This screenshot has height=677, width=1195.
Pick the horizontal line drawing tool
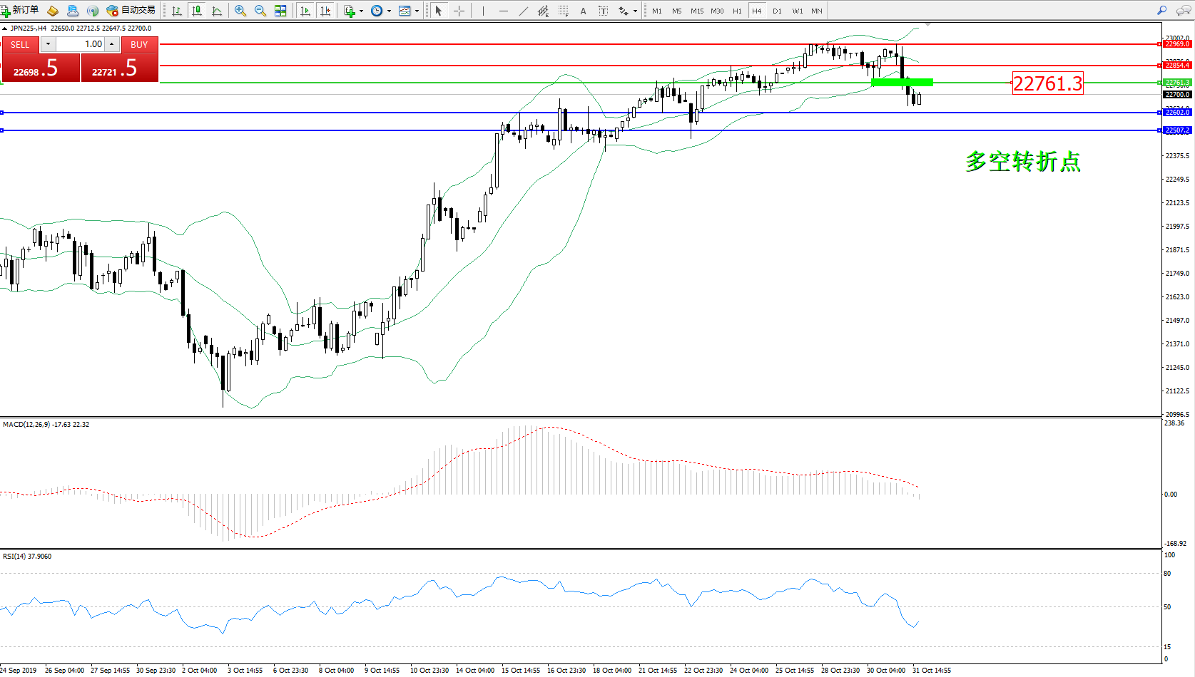pos(503,11)
